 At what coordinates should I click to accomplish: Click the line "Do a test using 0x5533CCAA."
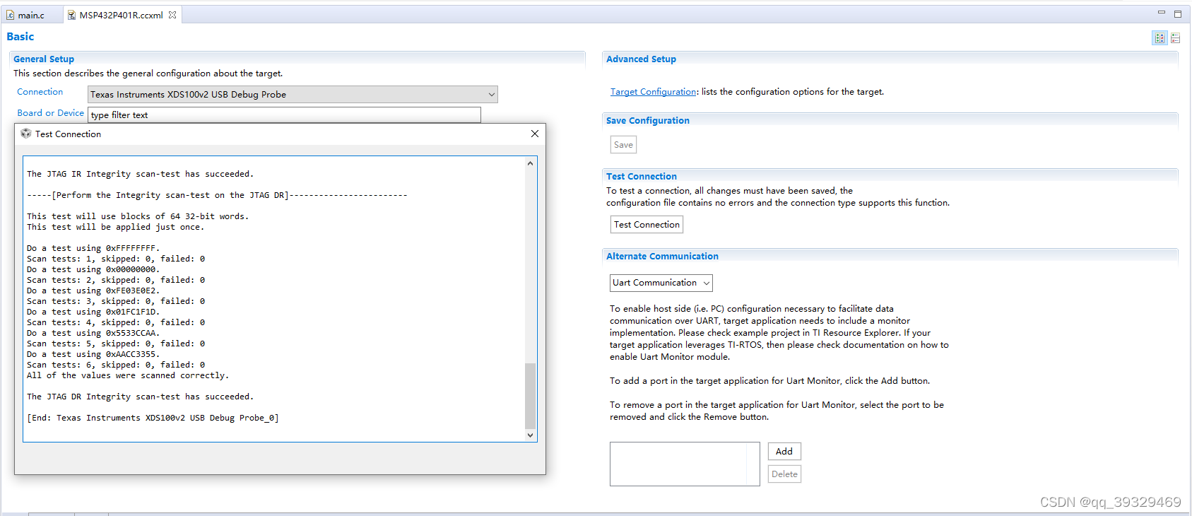pyautogui.click(x=93, y=333)
